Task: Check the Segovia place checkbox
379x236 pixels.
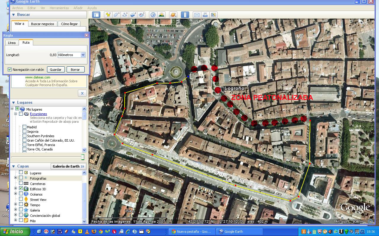Action: 24,132
